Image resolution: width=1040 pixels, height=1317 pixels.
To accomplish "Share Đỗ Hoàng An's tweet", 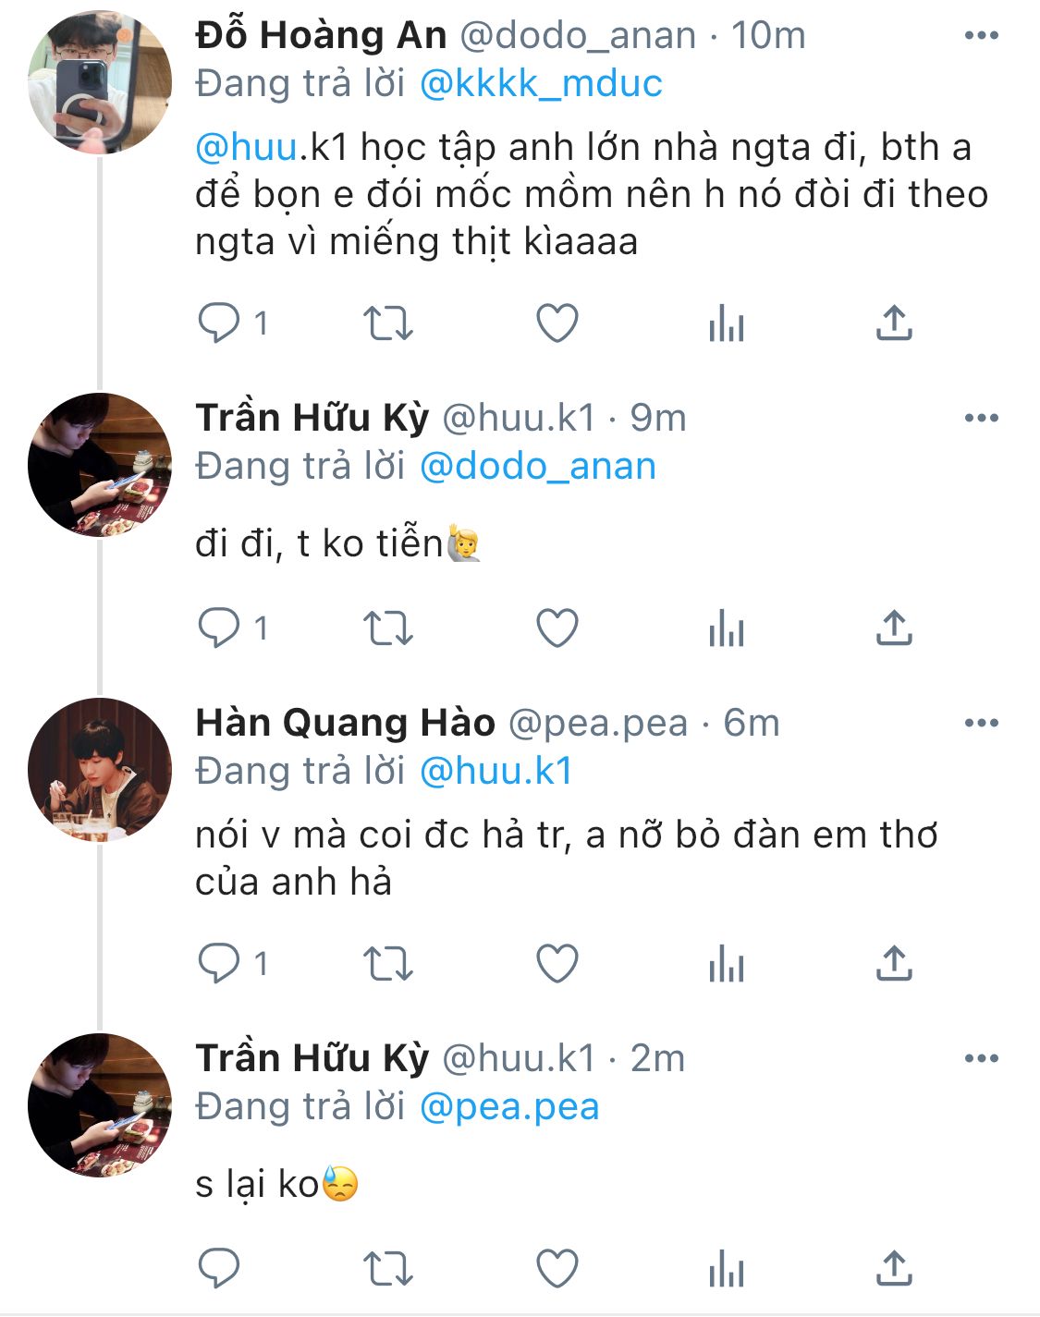I will click(894, 323).
